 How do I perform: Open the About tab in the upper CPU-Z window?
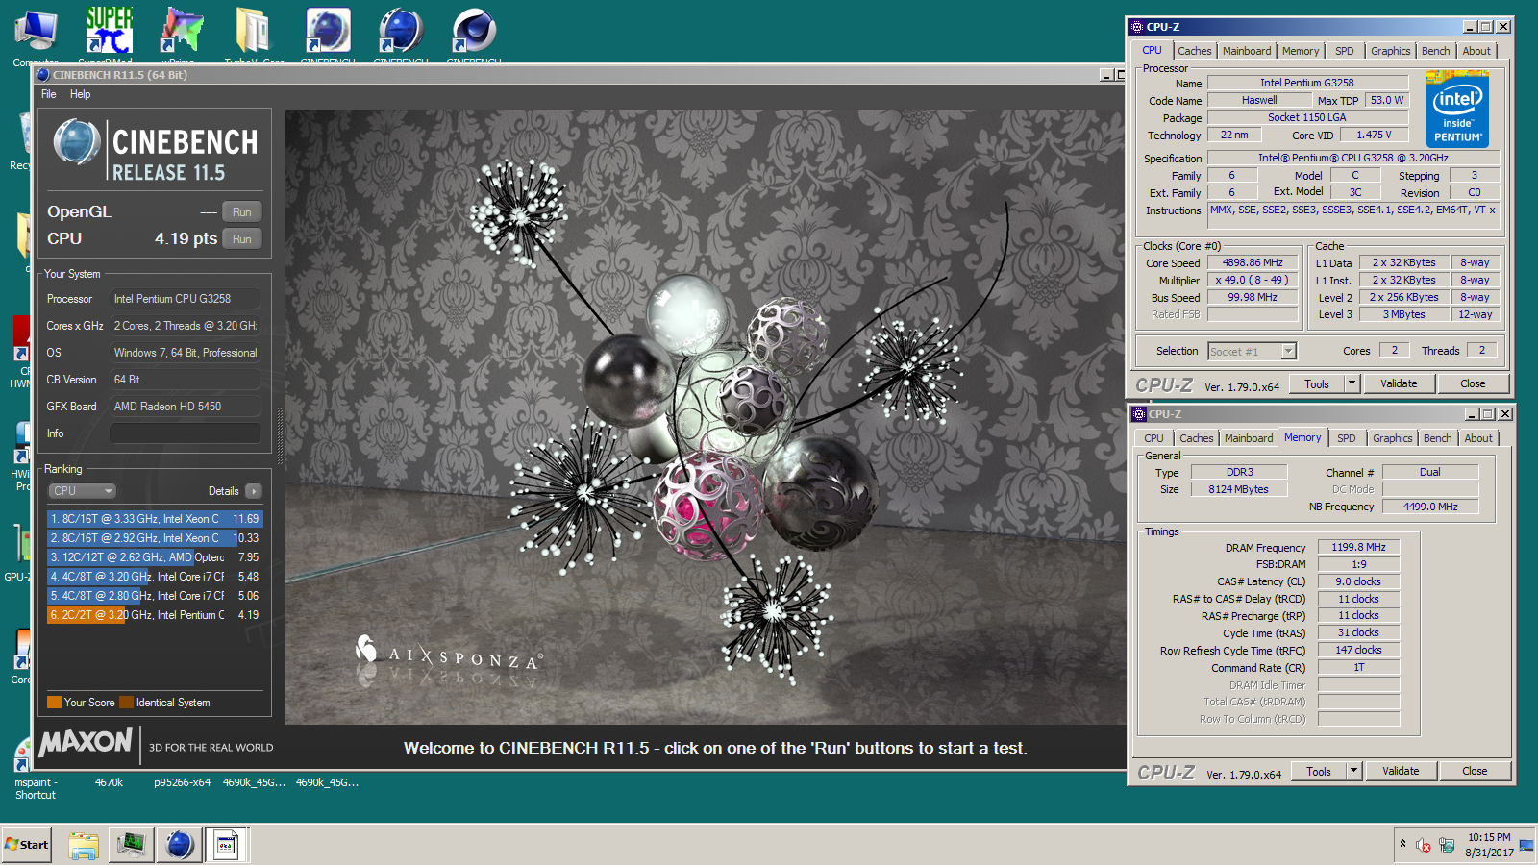[1476, 51]
